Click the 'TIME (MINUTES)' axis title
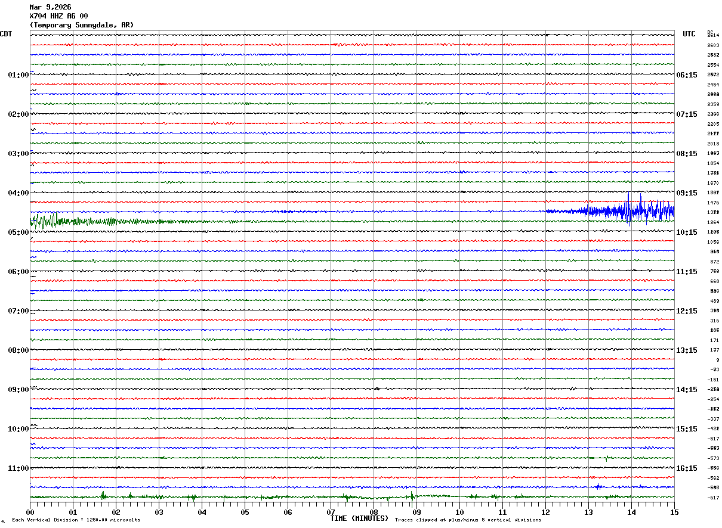Screen dimensions: 722x528 pyautogui.click(x=359, y=518)
